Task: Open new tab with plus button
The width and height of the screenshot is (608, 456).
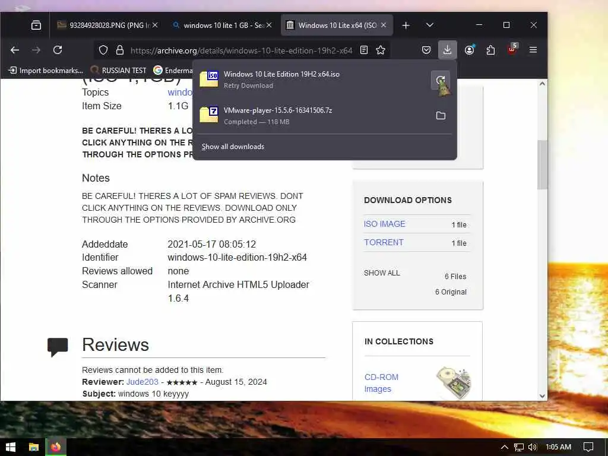Action: pyautogui.click(x=406, y=25)
